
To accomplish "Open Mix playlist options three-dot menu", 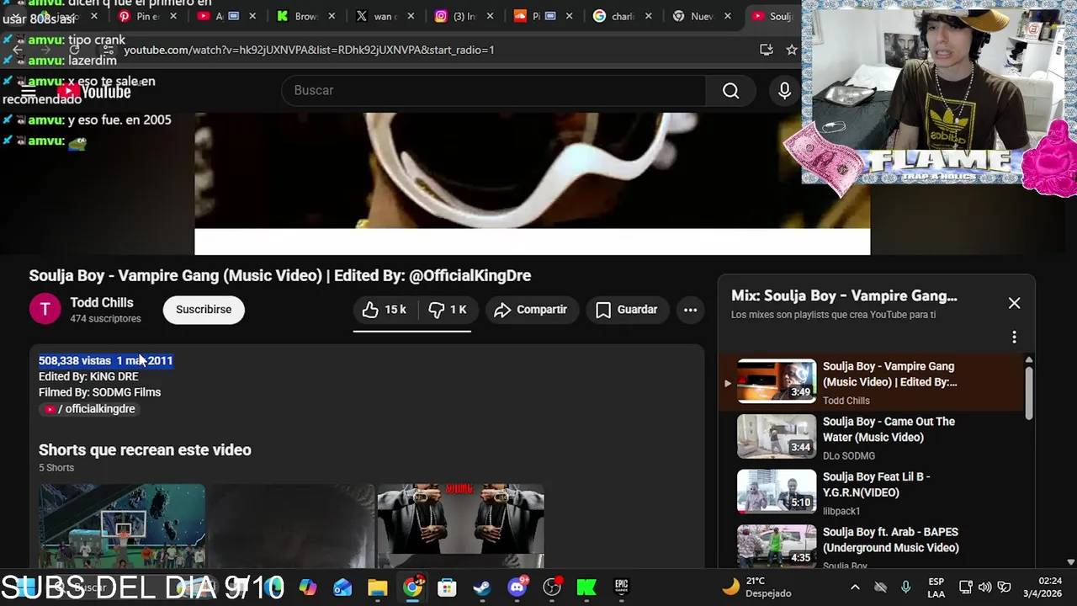I will 1014,338.
